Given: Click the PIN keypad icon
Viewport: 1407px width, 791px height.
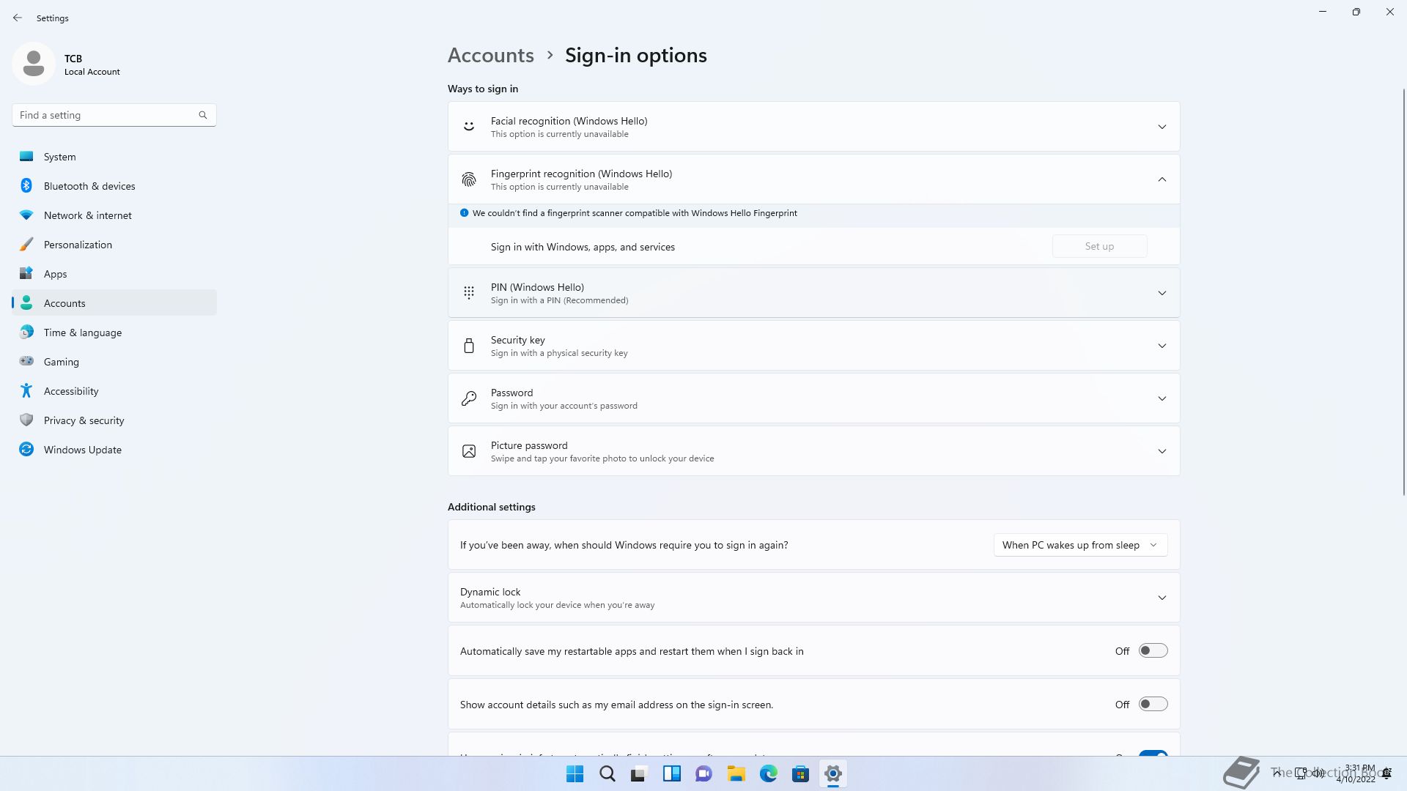Looking at the screenshot, I should click(469, 293).
